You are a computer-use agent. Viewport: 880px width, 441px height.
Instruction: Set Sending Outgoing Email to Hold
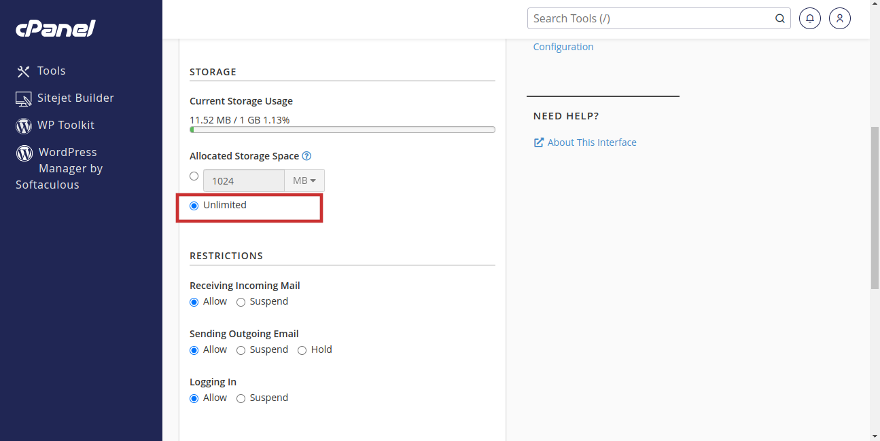pyautogui.click(x=302, y=350)
